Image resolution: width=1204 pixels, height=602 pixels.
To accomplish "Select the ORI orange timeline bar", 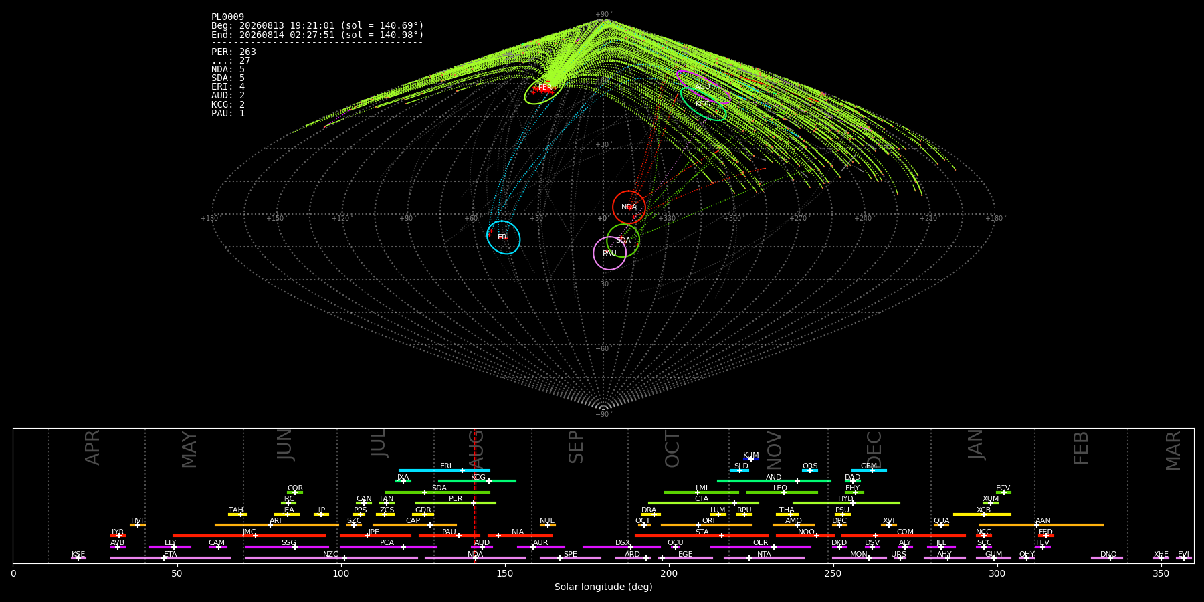I will pyautogui.click(x=706, y=525).
